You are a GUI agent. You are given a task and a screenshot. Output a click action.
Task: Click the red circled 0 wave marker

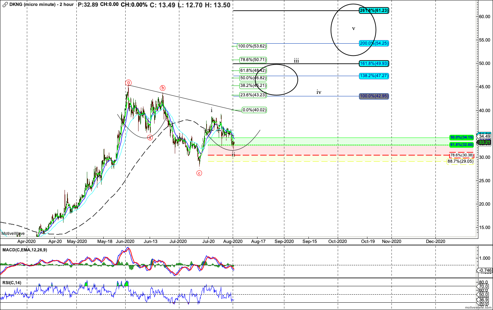pyautogui.click(x=128, y=83)
